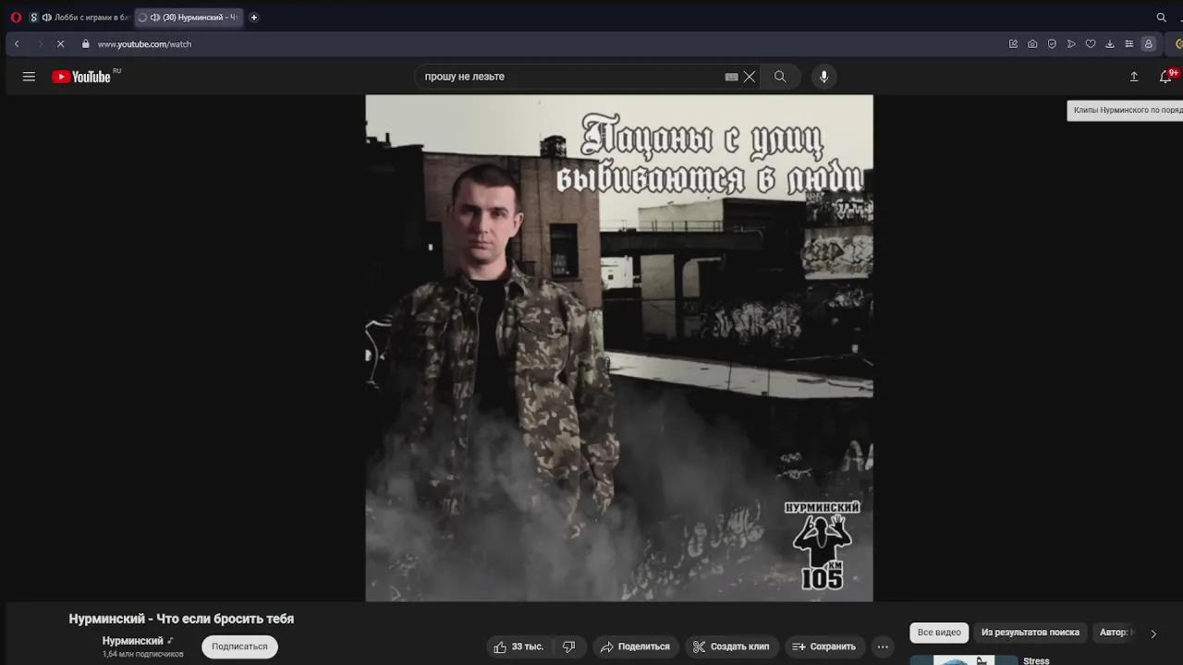Image resolution: width=1183 pixels, height=665 pixels.
Task: Open the YouTube guide hamburger menu
Action: tap(29, 77)
